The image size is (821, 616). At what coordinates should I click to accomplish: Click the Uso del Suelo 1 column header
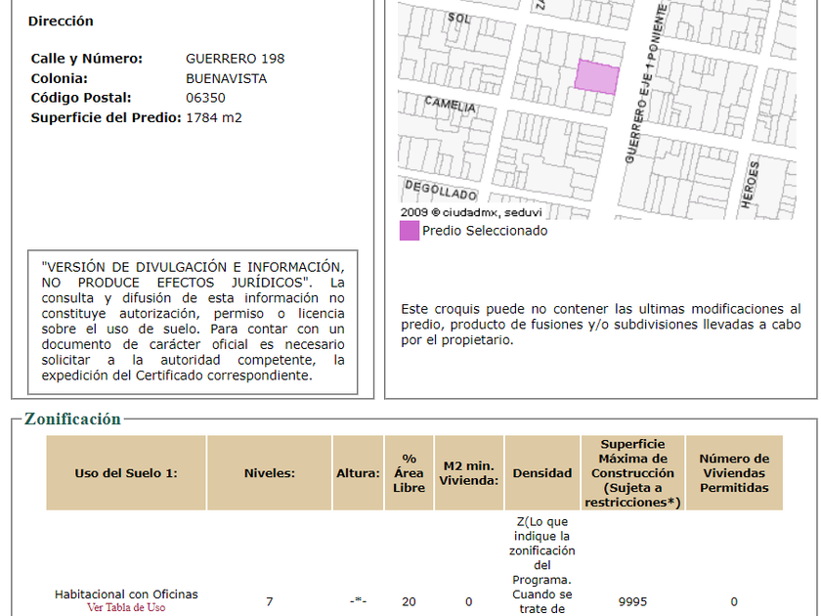tap(126, 473)
